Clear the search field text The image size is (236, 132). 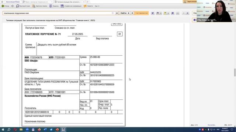click(112, 13)
